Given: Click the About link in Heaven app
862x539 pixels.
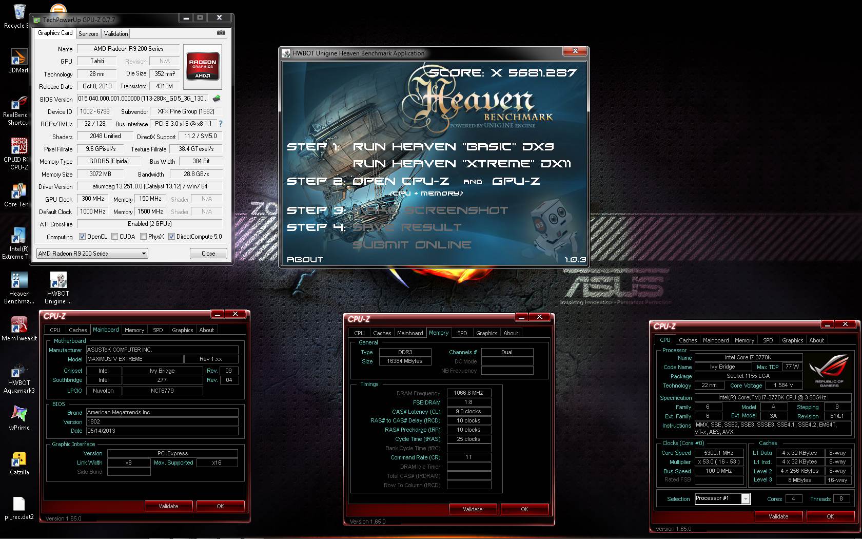Looking at the screenshot, I should pyautogui.click(x=305, y=260).
